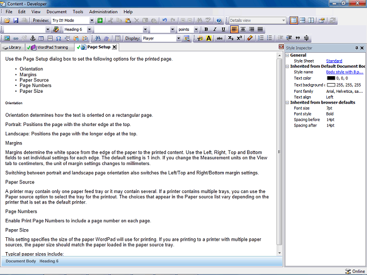Image resolution: width=367 pixels, height=275 pixels.
Task: Open the Body style with 8 p... link
Action: tap(345, 72)
